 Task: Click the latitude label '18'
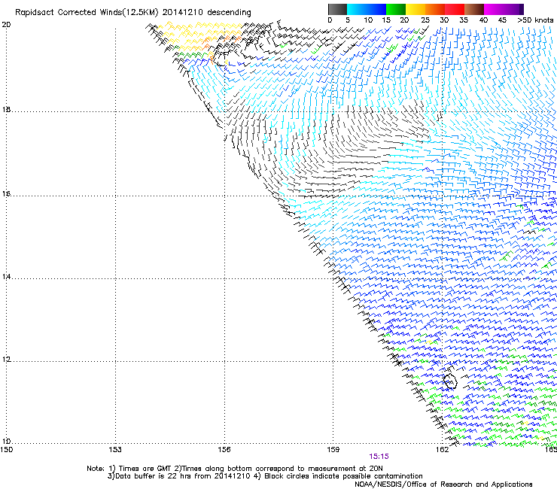pyautogui.click(x=7, y=109)
